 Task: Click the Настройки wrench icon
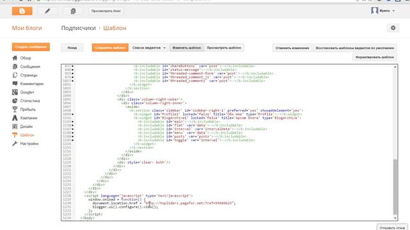(15, 143)
